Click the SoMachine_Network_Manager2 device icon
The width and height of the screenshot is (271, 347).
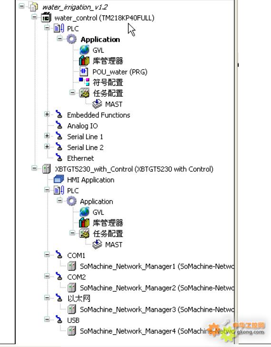[72, 288]
